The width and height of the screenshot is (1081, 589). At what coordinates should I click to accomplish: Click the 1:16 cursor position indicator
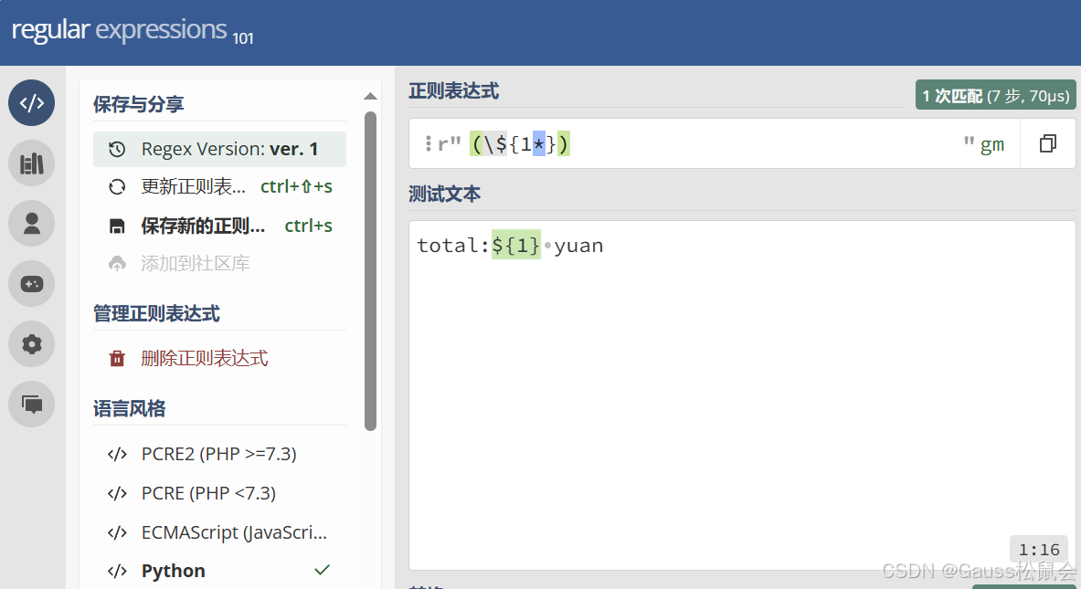coord(1039,550)
